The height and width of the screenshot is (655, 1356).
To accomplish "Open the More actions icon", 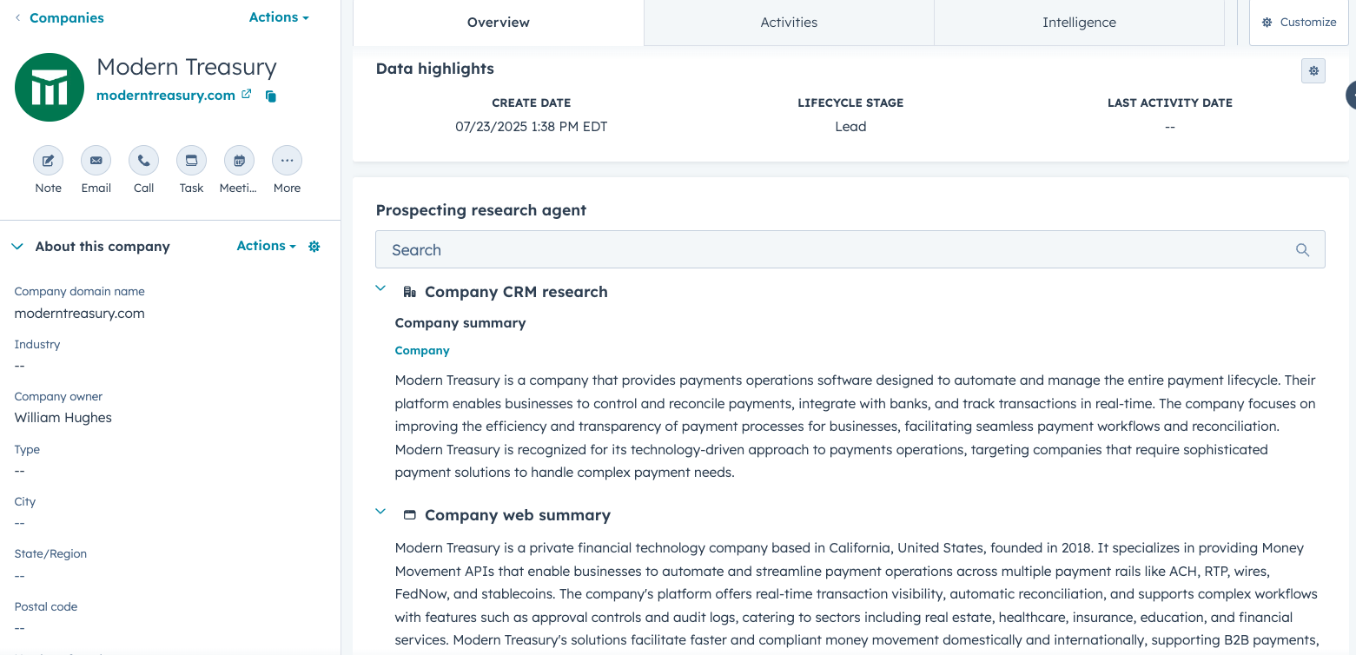I will click(287, 160).
